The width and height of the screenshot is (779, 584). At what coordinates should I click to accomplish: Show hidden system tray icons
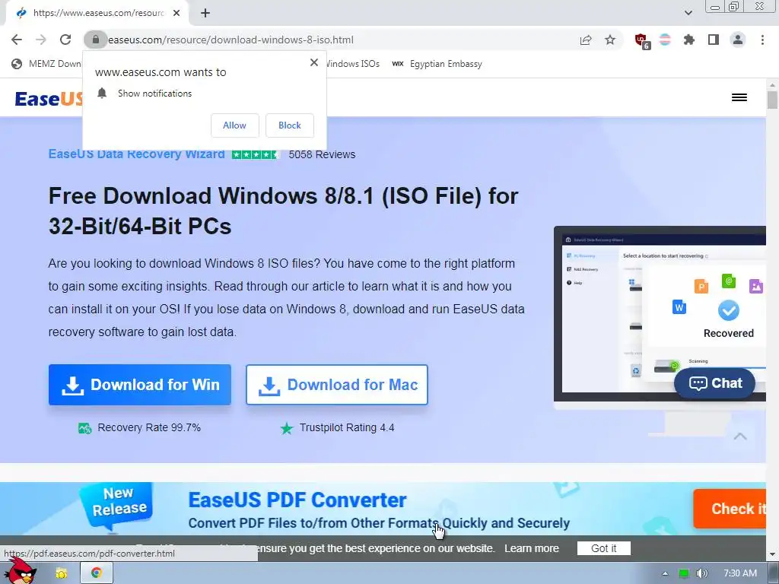pyautogui.click(x=665, y=573)
